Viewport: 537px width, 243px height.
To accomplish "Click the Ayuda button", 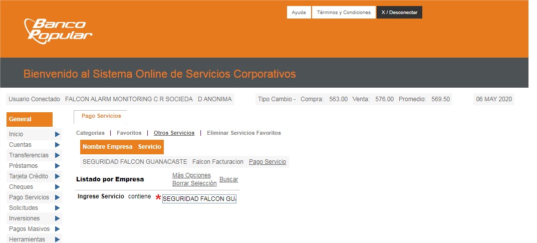I will click(299, 13).
